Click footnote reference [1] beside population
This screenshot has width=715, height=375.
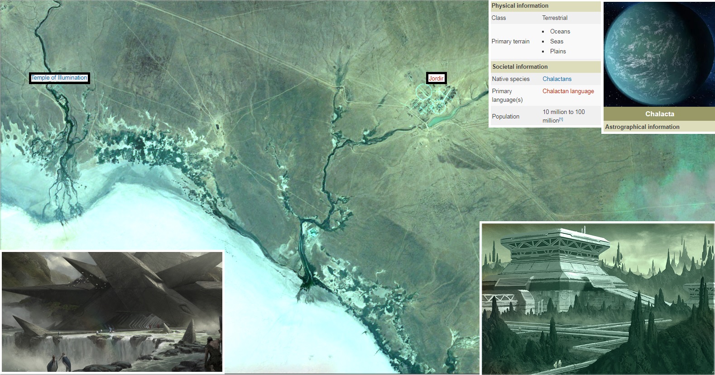(x=561, y=119)
